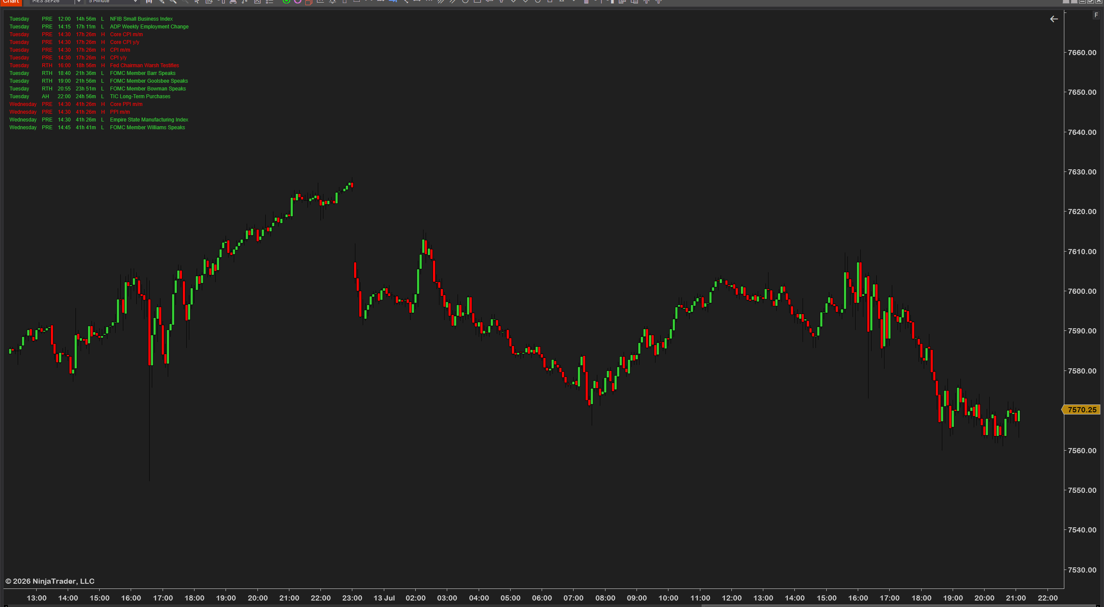This screenshot has width=1104, height=607.
Task: Click the magenta circle toolbar icon
Action: pos(298,2)
